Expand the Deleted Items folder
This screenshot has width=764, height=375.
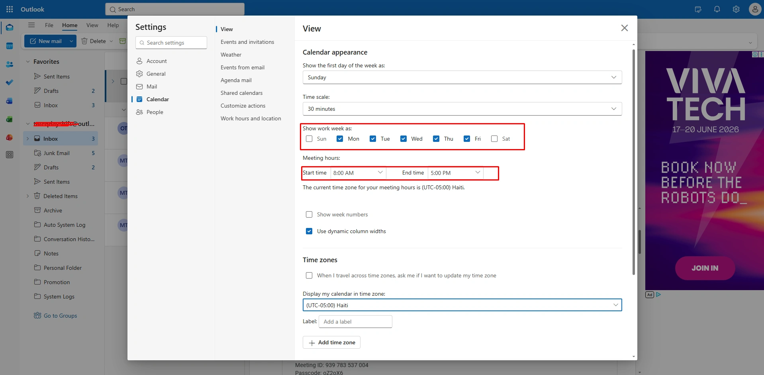click(x=27, y=196)
